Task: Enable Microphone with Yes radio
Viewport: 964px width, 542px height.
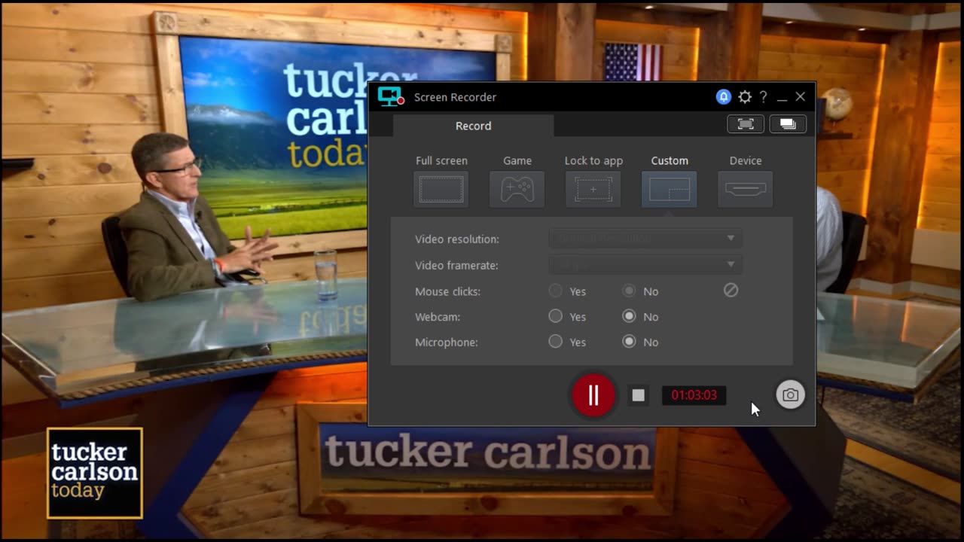Action: pos(556,342)
